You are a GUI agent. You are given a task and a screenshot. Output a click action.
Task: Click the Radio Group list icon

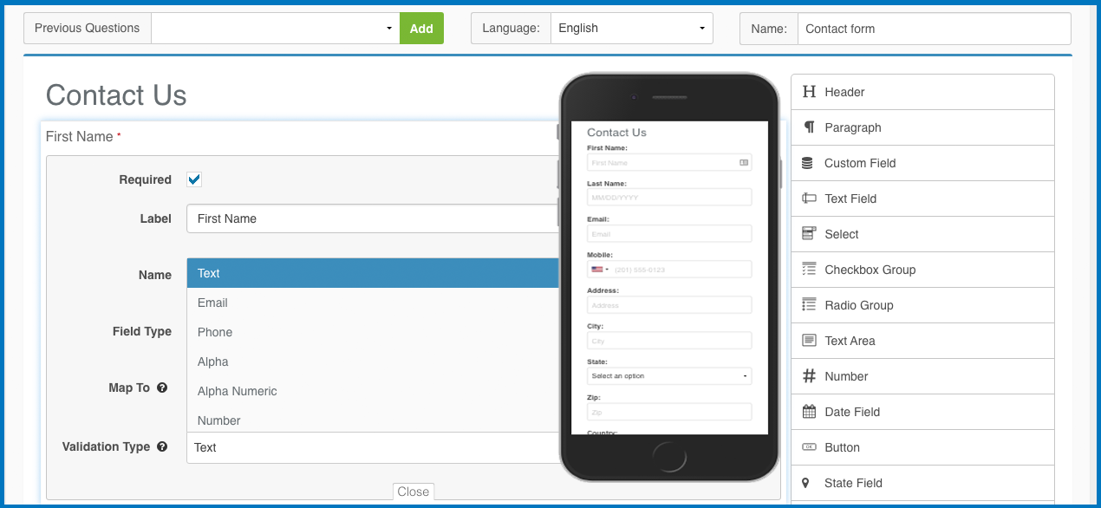coord(809,305)
